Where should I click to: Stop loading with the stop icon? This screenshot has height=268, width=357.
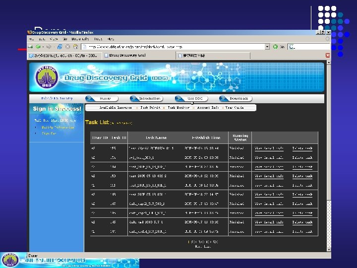point(67,47)
